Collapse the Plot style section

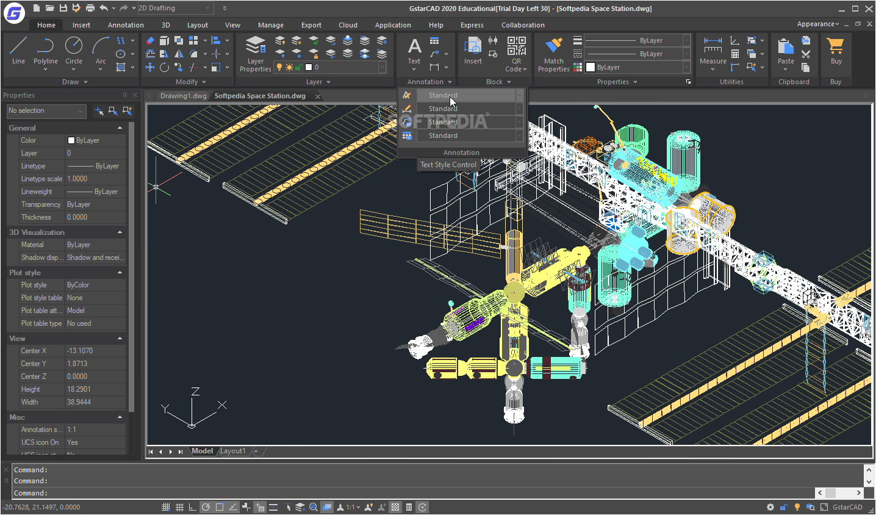[x=120, y=273]
